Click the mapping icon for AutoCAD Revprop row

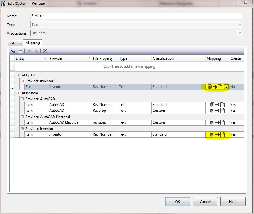[x=218, y=111]
